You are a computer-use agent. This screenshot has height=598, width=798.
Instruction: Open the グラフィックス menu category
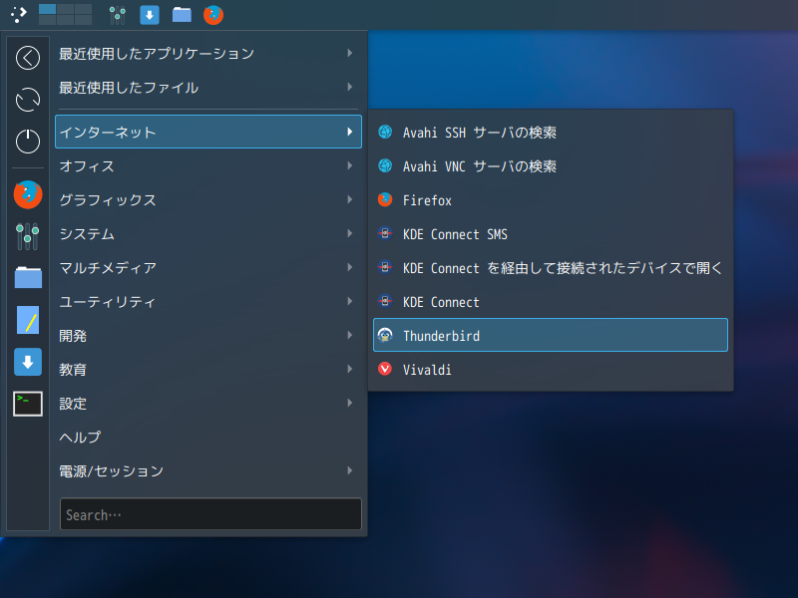click(x=208, y=200)
